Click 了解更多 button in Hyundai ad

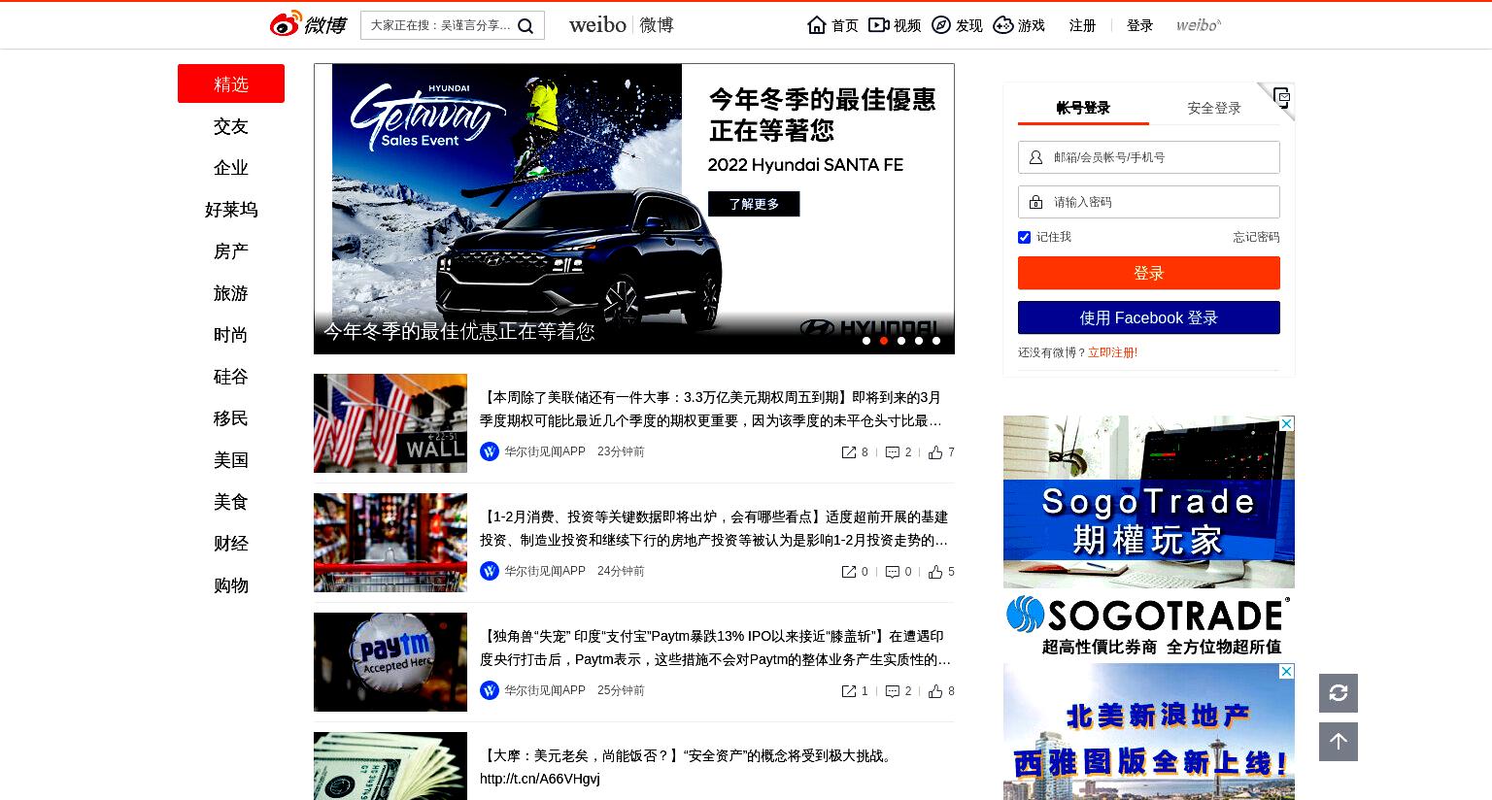754,204
